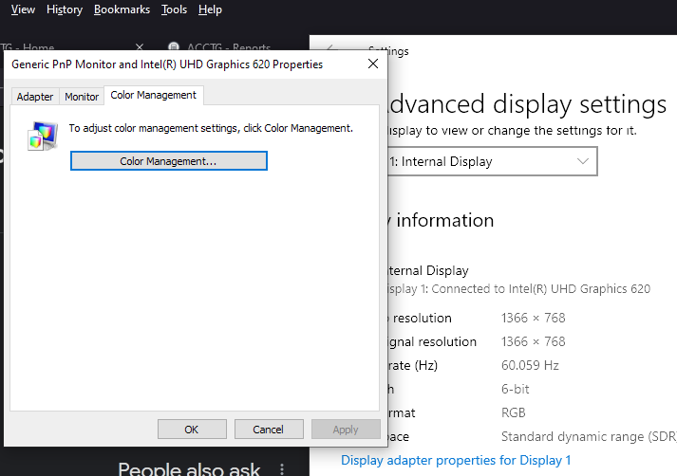This screenshot has width=677, height=476.
Task: Open the display selection dropdown
Action: coord(489,161)
